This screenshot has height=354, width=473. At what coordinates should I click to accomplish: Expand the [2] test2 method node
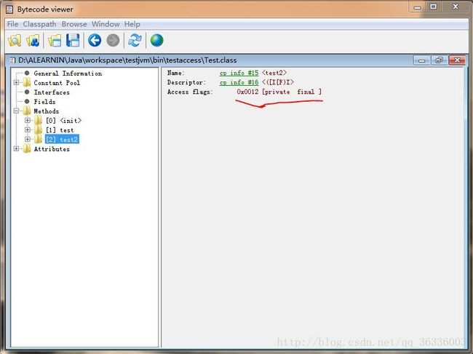28,139
